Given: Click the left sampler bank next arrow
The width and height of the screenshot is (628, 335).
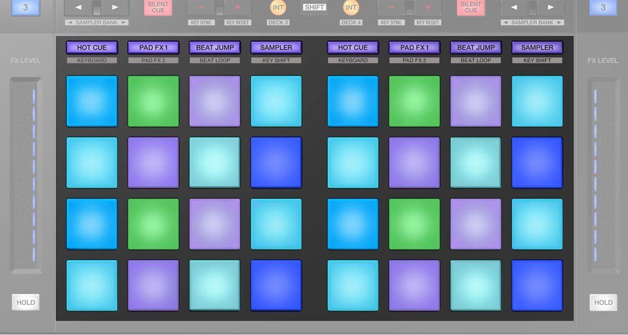Looking at the screenshot, I should (x=115, y=8).
